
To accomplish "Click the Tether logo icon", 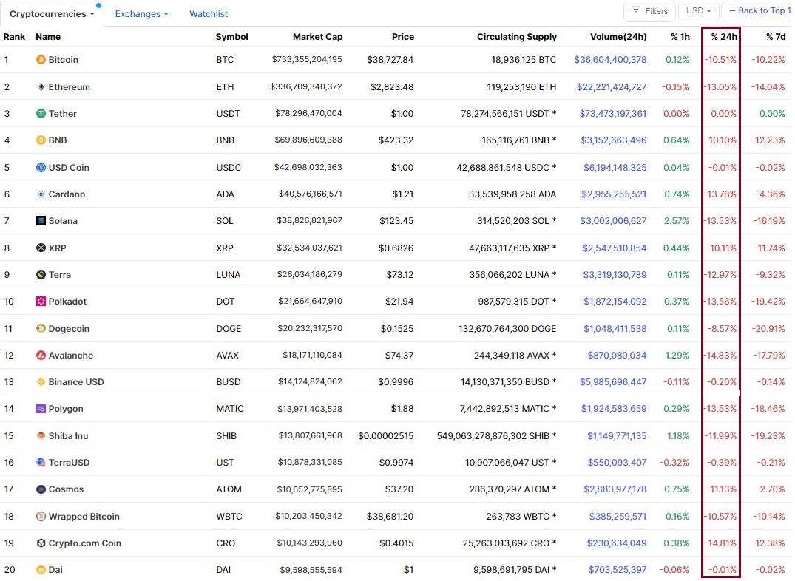I will click(x=41, y=114).
